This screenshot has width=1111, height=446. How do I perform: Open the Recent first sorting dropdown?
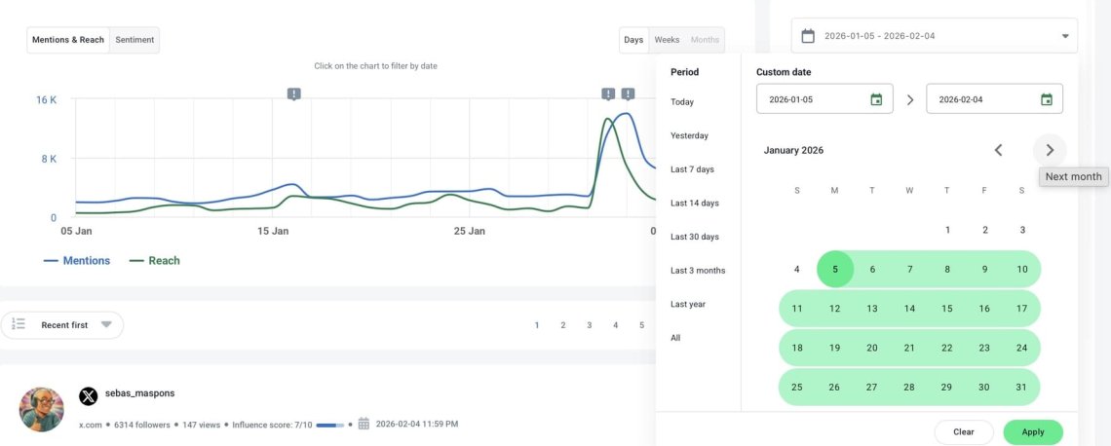pyautogui.click(x=105, y=324)
